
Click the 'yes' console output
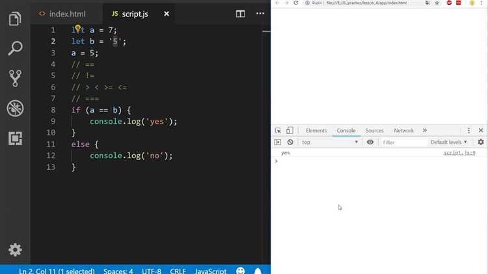click(286, 153)
